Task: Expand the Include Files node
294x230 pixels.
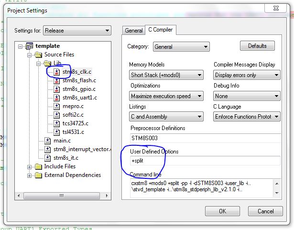Action: point(29,167)
